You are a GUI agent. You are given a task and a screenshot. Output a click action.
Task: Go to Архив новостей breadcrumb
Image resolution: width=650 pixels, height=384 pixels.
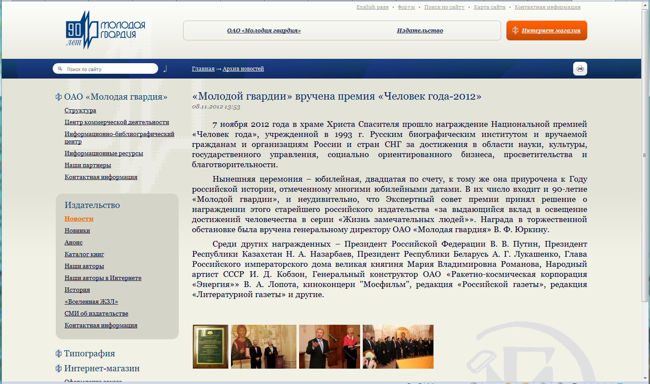pos(243,69)
